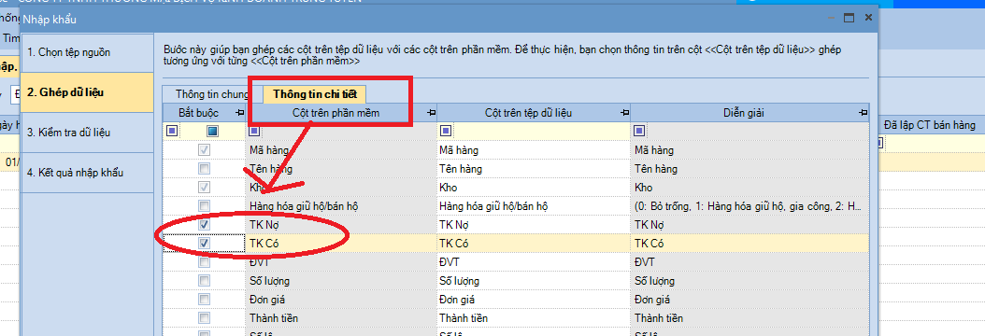The width and height of the screenshot is (985, 336).
Task: Toggle the TK Có required checkbox
Action: coord(204,243)
